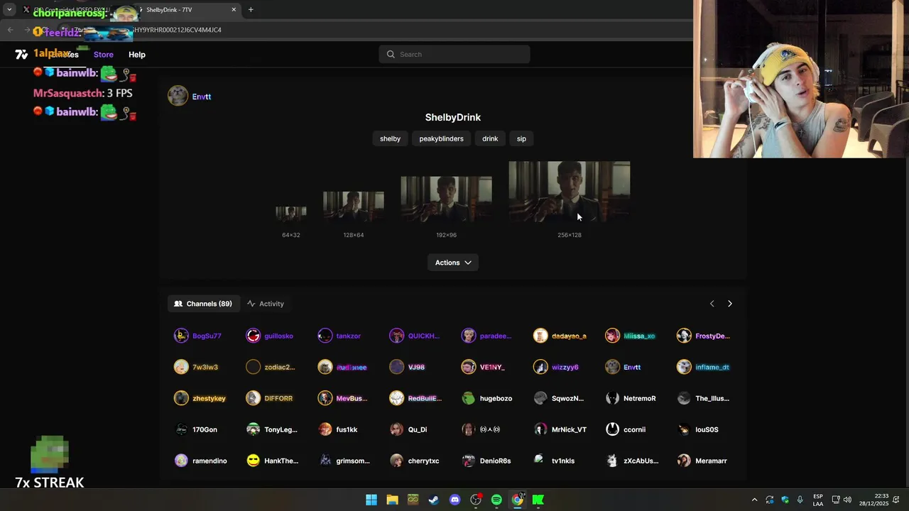Click the 192×96 emote preview

pyautogui.click(x=446, y=199)
